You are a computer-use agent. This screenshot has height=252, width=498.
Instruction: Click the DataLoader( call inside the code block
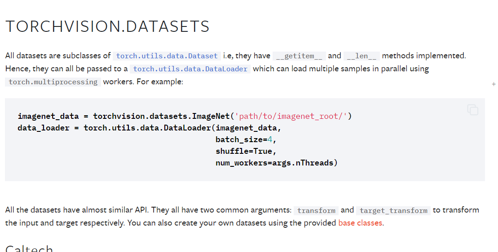point(190,128)
